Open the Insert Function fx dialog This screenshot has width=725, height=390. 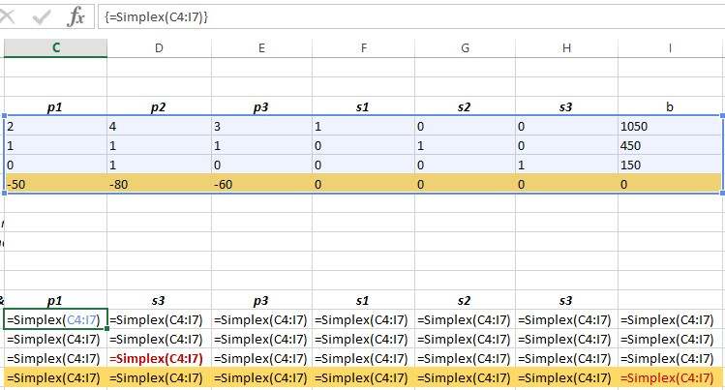coord(76,16)
